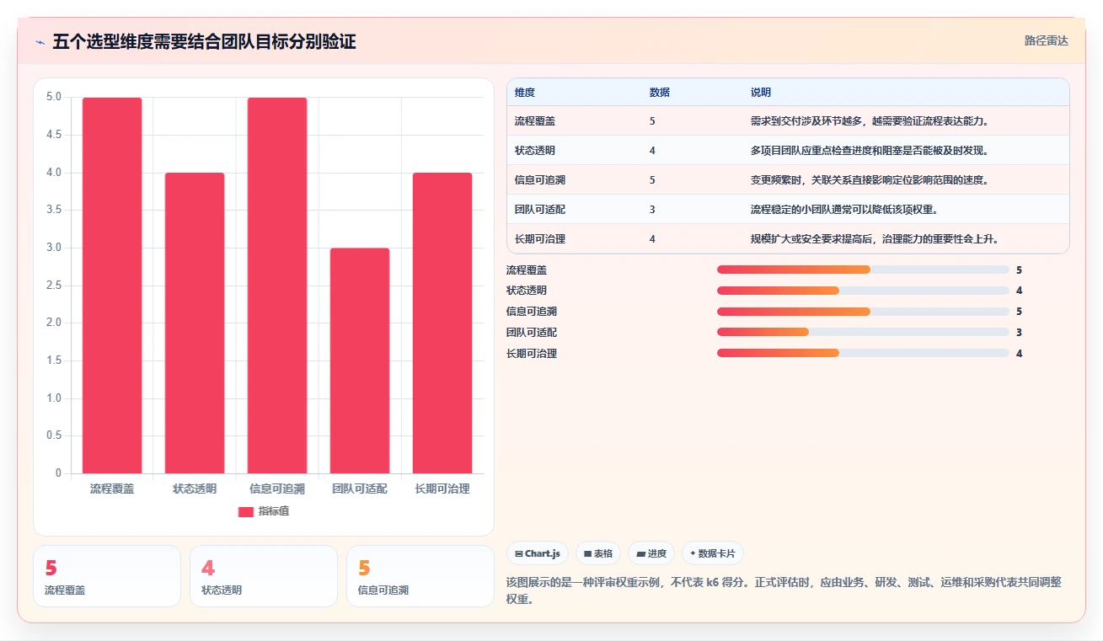Click the 信息可追溯 cell in the table

click(x=540, y=180)
